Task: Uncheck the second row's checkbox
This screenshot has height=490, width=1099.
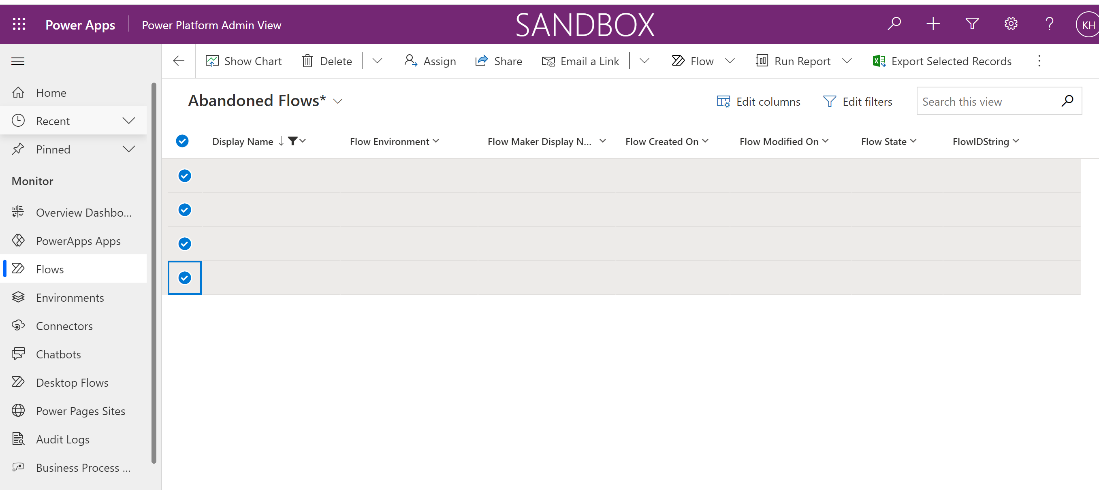Action: [185, 210]
